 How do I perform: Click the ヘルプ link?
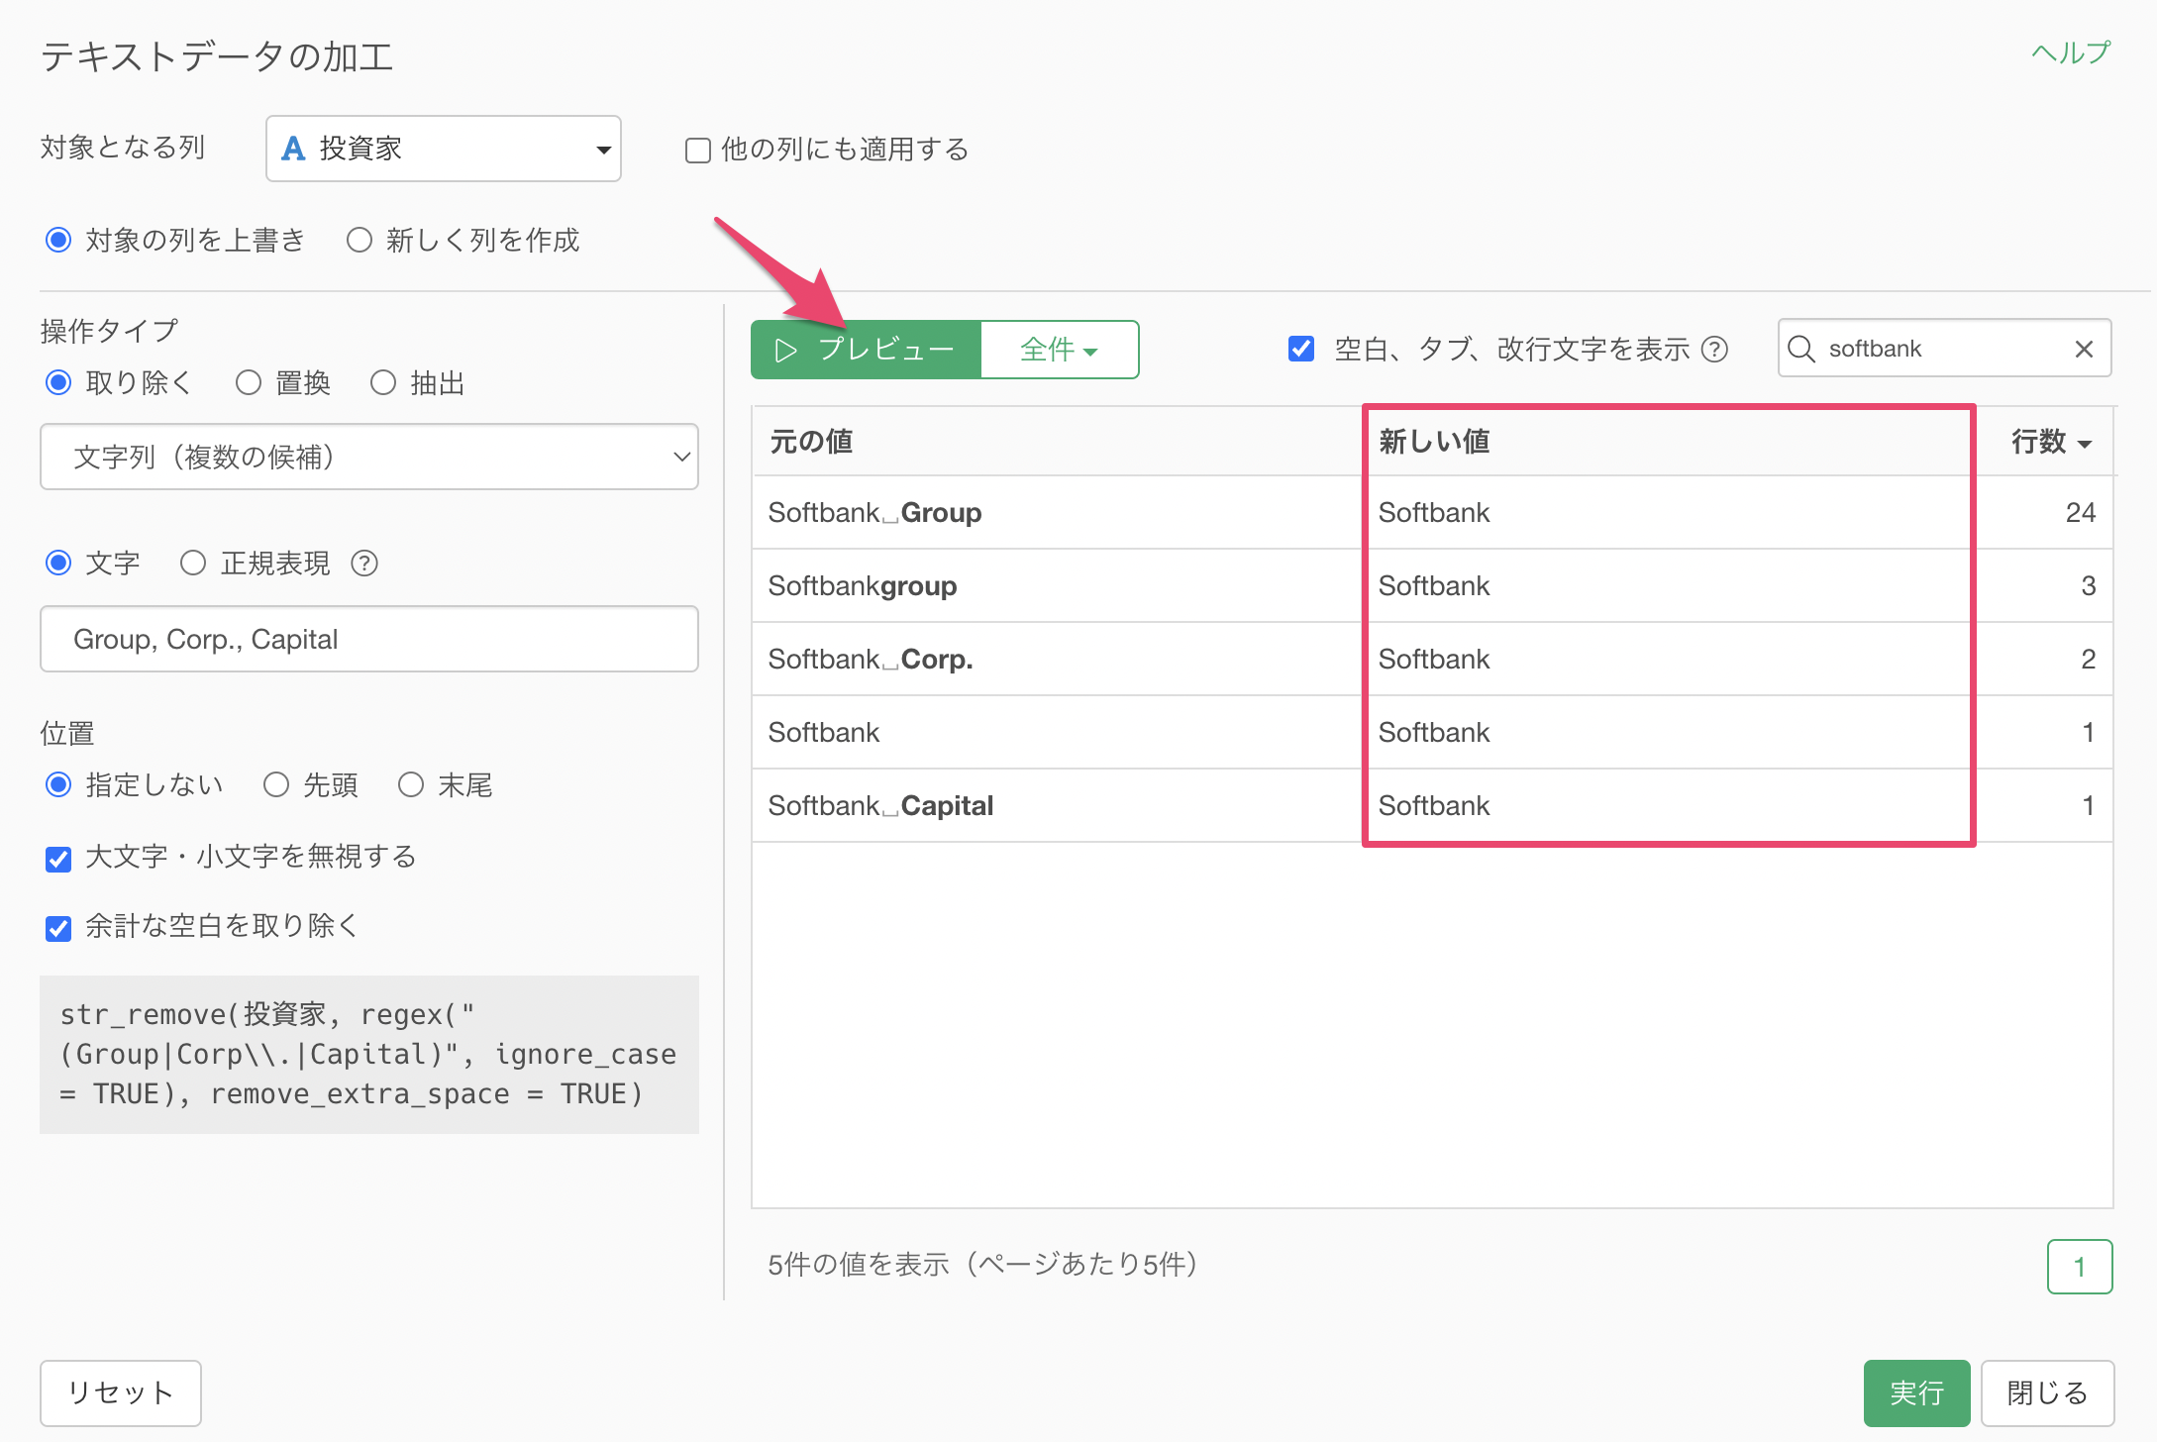point(2071,52)
